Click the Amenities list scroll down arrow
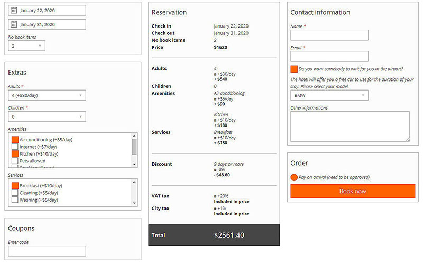Screen dimensions: 423x262 click(x=134, y=164)
